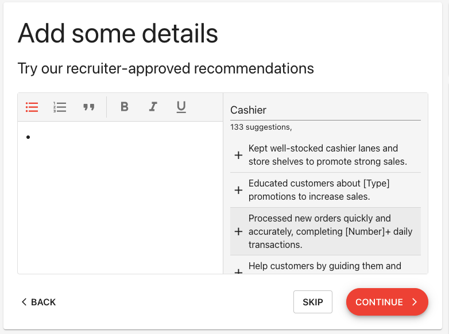This screenshot has height=334, width=449.
Task: Apply underline formatting
Action: pos(181,107)
